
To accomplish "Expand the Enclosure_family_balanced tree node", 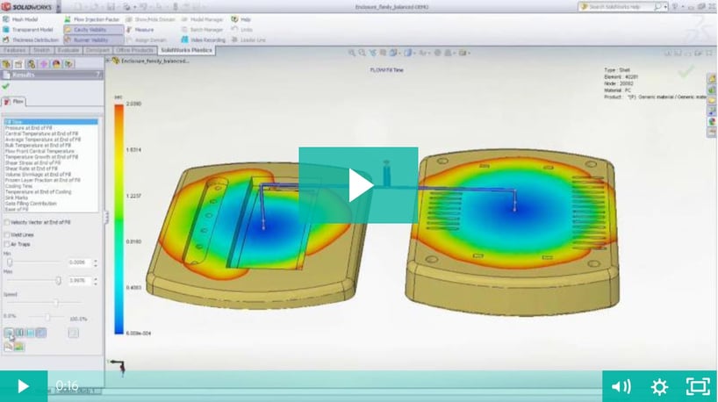I will pos(108,61).
